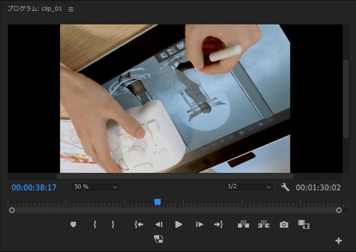Open the Button Editor plus icon
356x252 pixels.
339,241
